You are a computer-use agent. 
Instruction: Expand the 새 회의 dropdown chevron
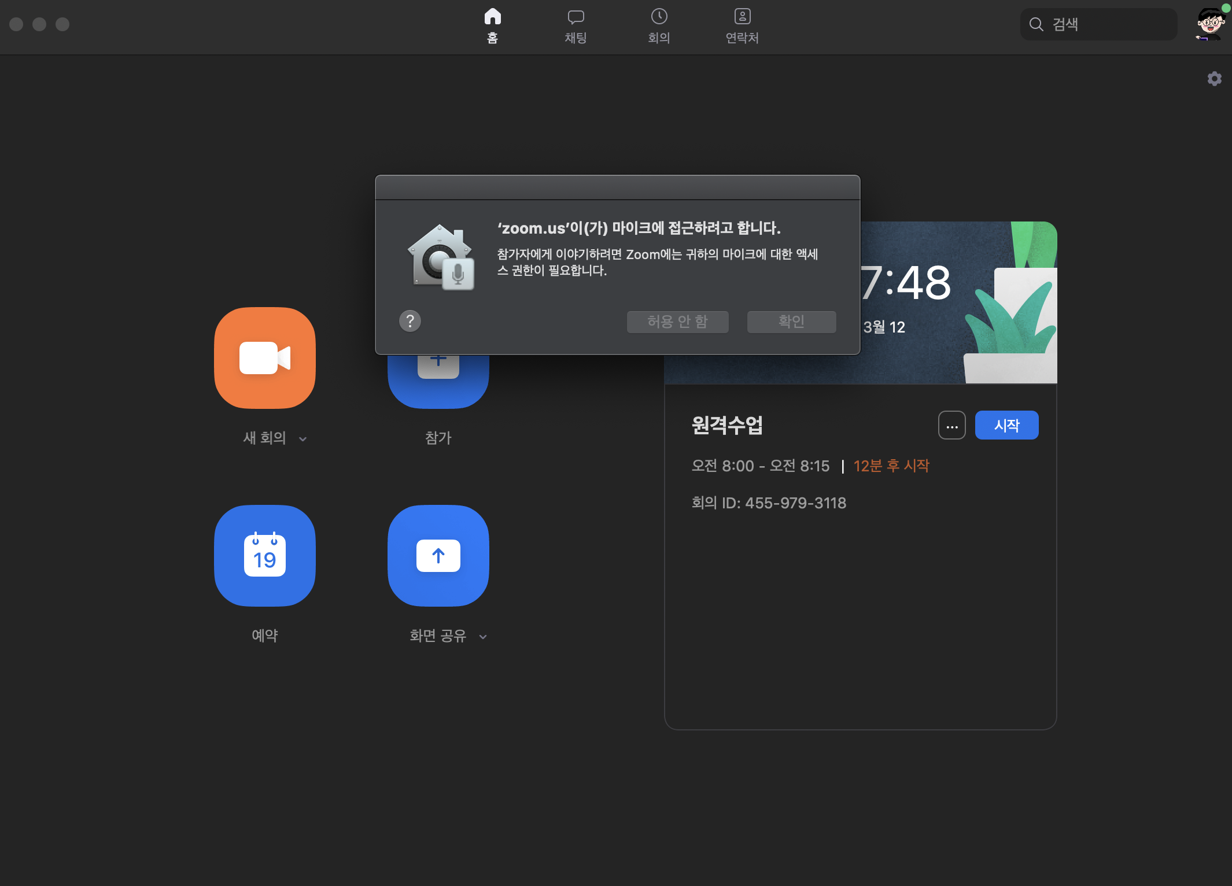303,439
